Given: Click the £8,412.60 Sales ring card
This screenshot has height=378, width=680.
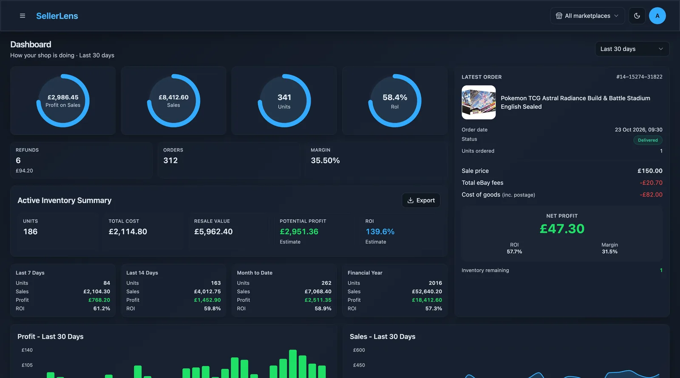Looking at the screenshot, I should click(173, 101).
